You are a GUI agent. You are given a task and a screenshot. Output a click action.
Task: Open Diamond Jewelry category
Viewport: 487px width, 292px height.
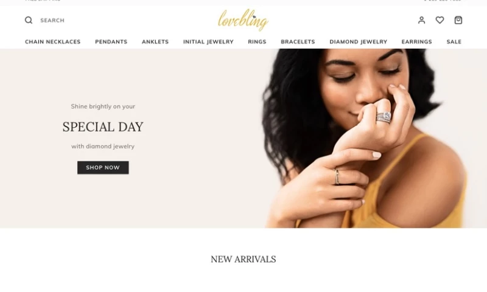pos(359,41)
